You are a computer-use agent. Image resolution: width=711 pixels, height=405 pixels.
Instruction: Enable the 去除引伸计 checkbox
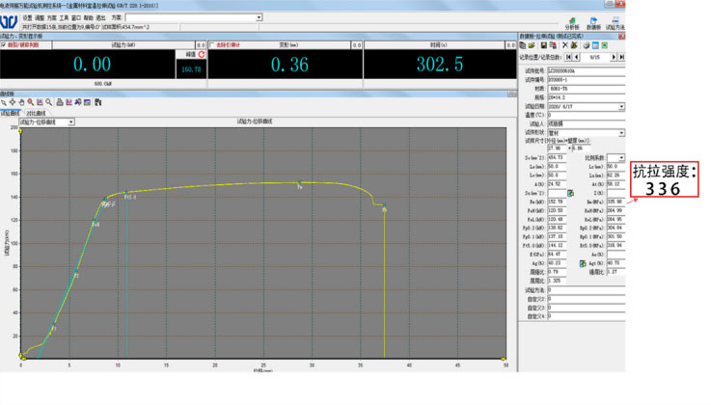213,44
